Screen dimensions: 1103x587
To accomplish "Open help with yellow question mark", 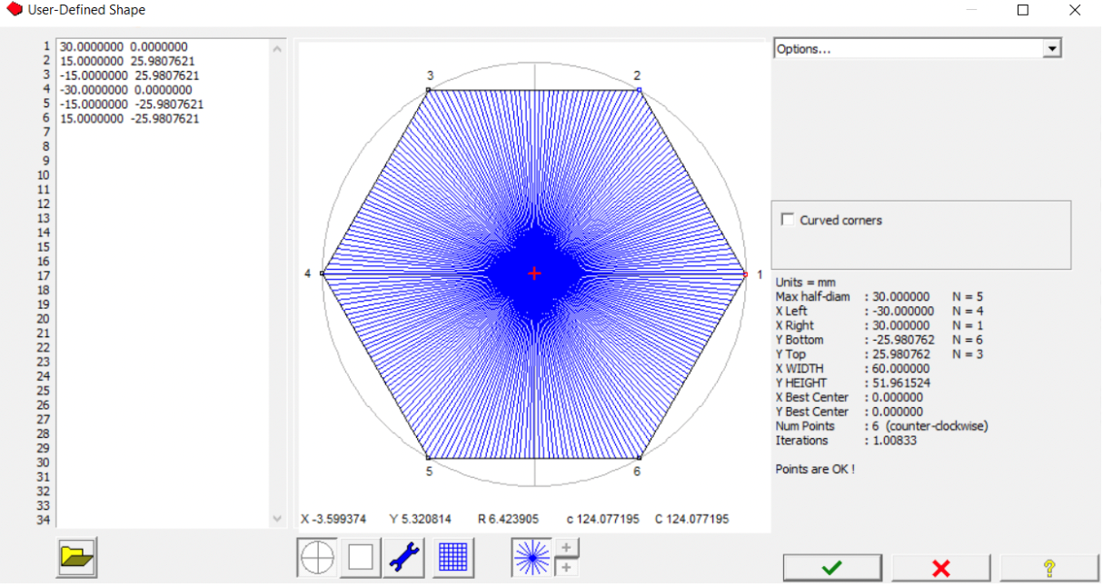I will pos(1048,568).
